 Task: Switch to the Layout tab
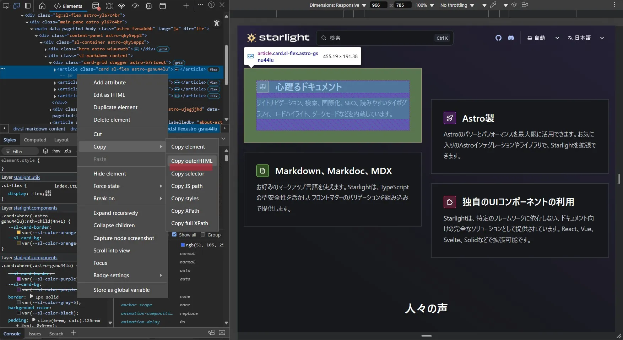coord(61,140)
